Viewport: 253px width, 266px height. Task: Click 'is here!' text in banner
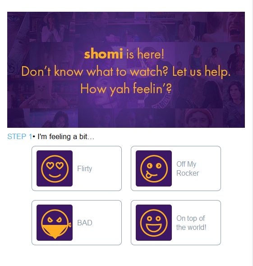point(145,54)
